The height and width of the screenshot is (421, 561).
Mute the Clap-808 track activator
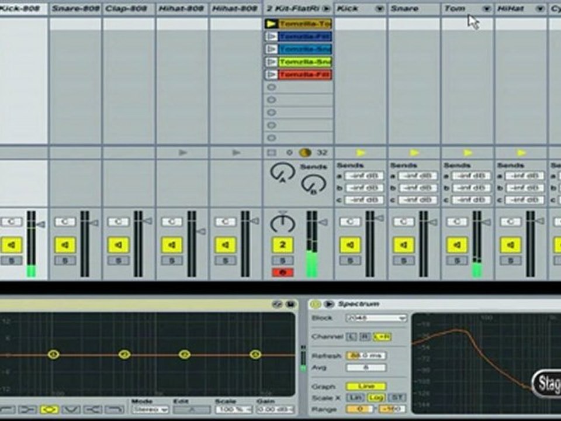(x=119, y=245)
